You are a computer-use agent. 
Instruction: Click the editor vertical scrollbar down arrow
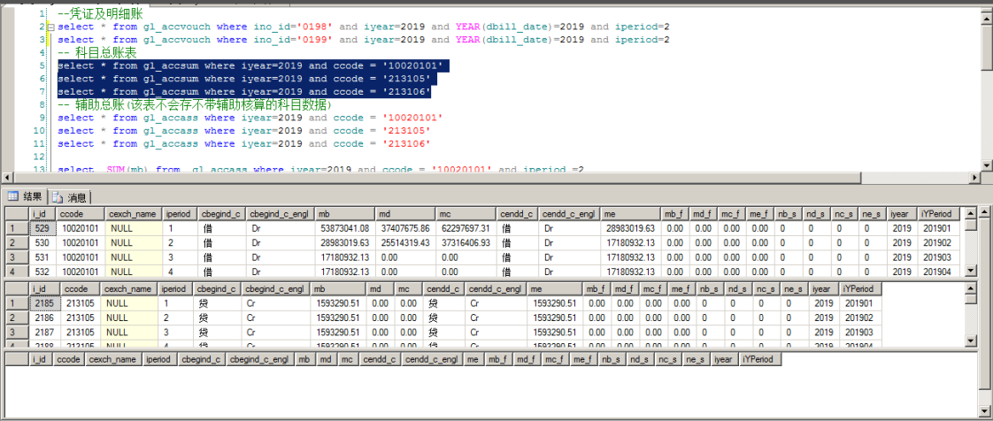point(987,165)
